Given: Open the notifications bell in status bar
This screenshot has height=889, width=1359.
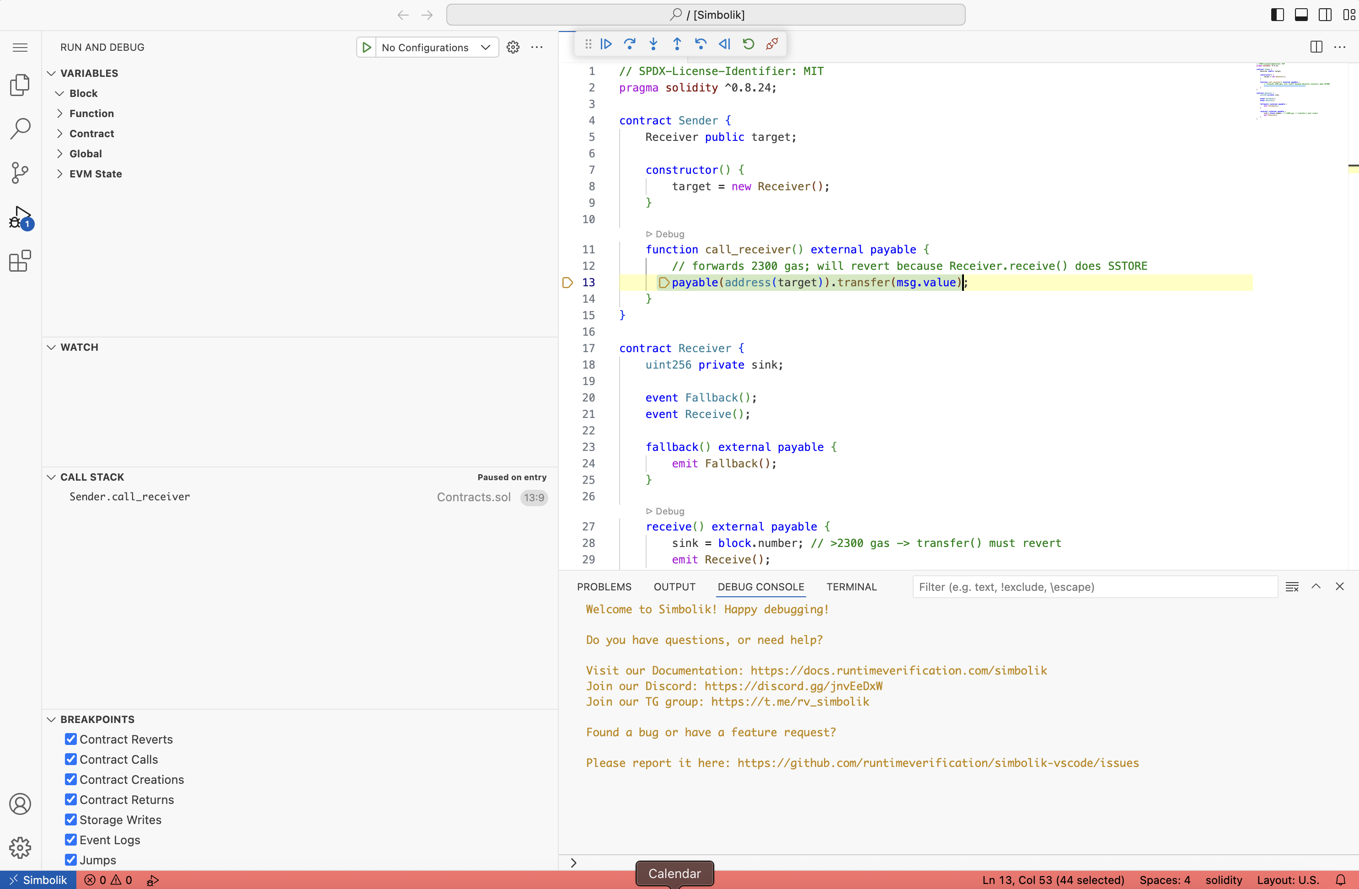Looking at the screenshot, I should 1341,880.
